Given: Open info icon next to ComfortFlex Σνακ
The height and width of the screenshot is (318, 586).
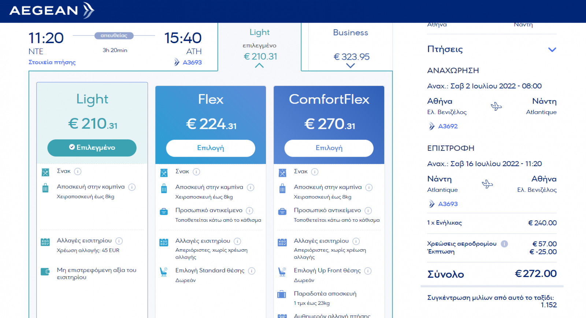Looking at the screenshot, I should [315, 172].
